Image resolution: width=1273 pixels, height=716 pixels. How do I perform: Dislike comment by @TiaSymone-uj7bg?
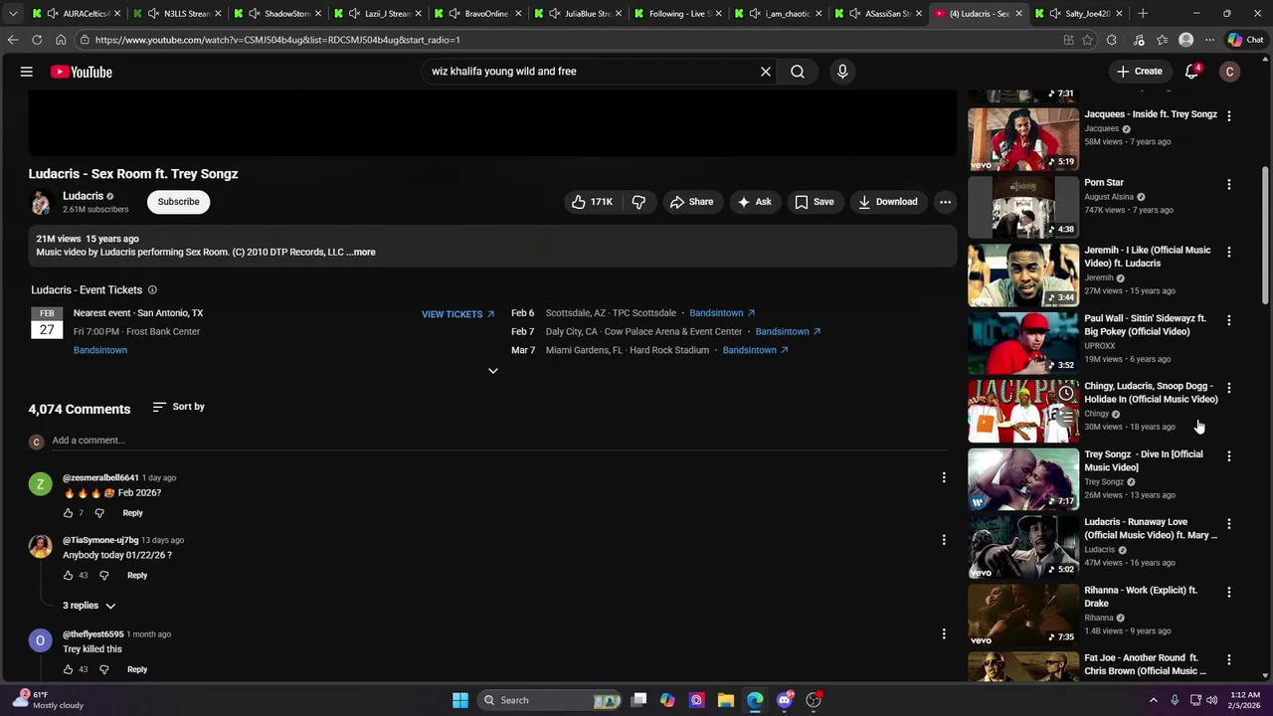pos(103,576)
